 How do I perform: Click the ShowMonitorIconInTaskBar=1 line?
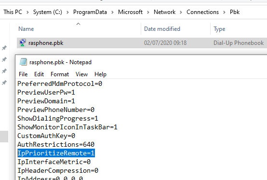pos(67,127)
